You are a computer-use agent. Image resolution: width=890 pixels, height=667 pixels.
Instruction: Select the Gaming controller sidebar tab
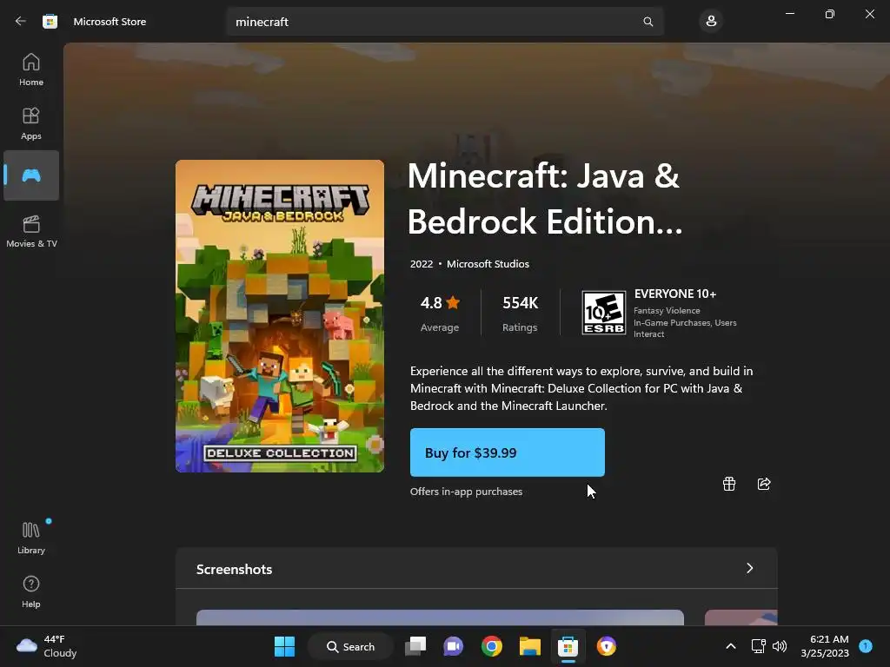coord(31,175)
